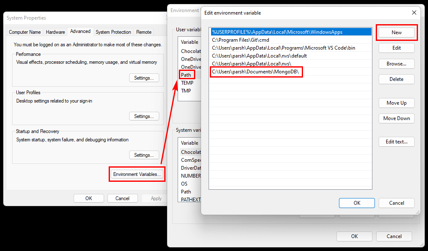
Task: Click the Environment Variables button
Action: click(137, 174)
